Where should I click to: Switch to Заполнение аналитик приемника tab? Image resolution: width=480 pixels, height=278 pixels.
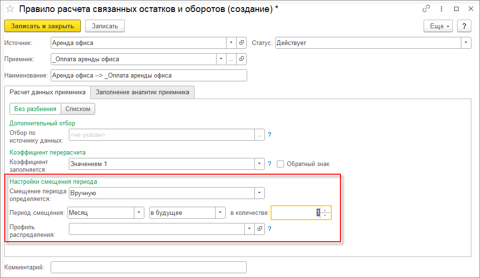click(142, 92)
